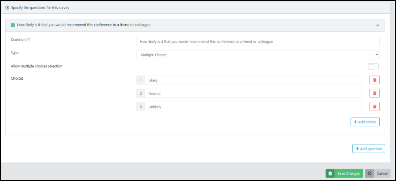Click the Add question button
The width and height of the screenshot is (396, 181).
(x=369, y=149)
